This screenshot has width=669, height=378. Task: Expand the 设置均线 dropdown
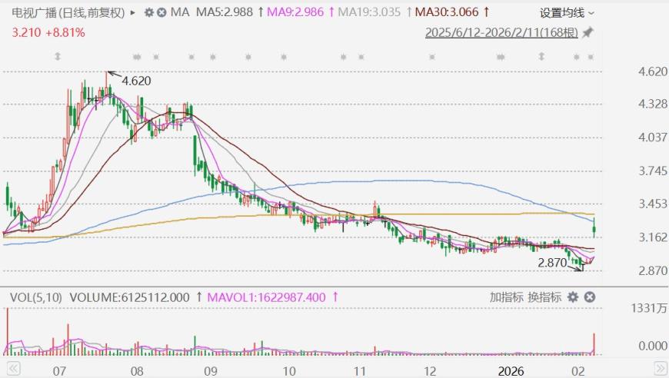point(567,13)
